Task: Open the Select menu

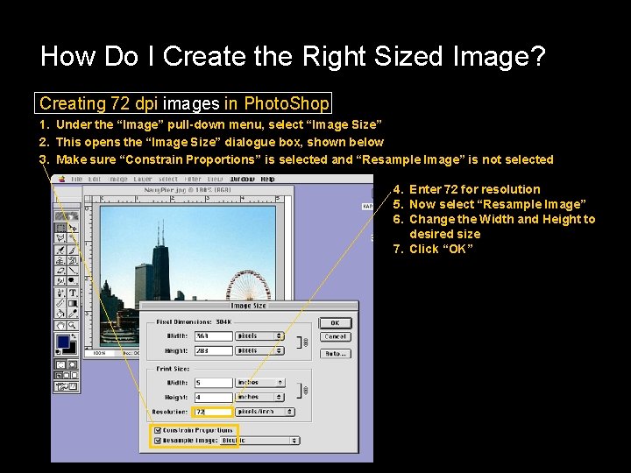Action: (167, 179)
